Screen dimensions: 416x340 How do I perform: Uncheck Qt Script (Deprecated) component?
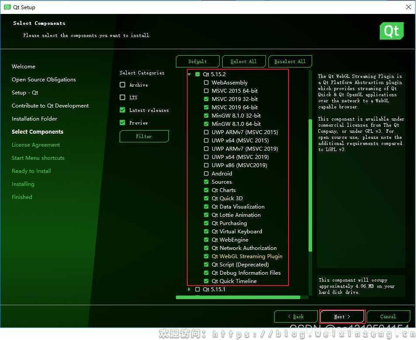point(206,264)
